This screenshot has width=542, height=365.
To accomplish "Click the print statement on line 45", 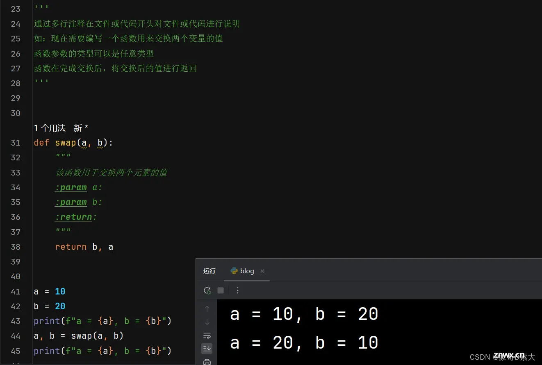I will point(102,351).
